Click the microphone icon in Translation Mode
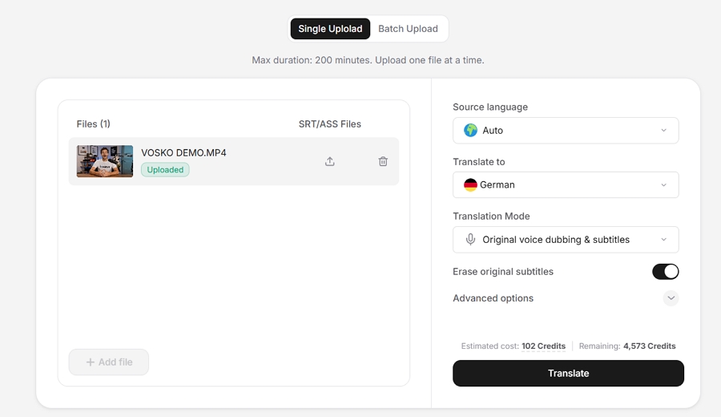The height and width of the screenshot is (417, 721). point(470,239)
